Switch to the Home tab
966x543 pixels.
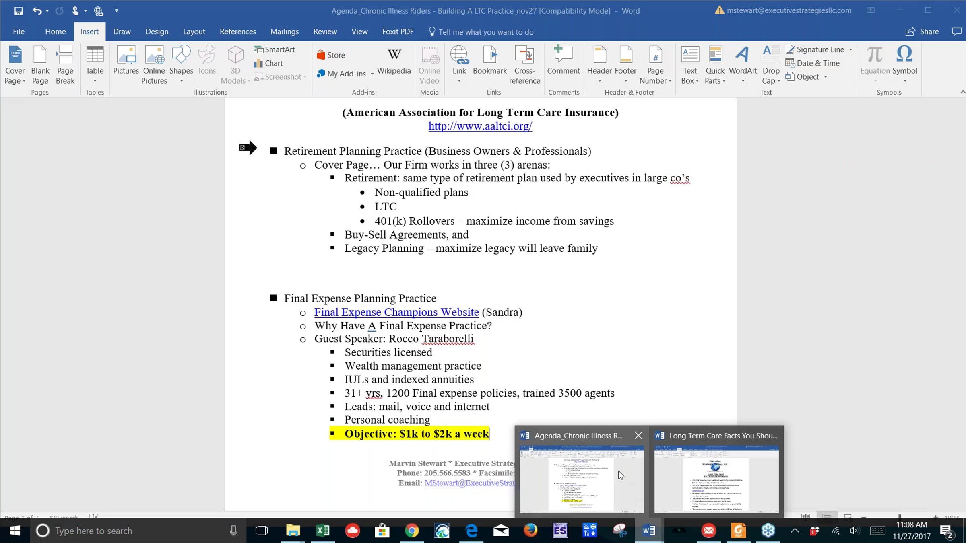pos(55,32)
